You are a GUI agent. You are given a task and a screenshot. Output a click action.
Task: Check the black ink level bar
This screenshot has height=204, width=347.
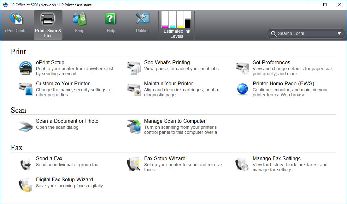188,20
